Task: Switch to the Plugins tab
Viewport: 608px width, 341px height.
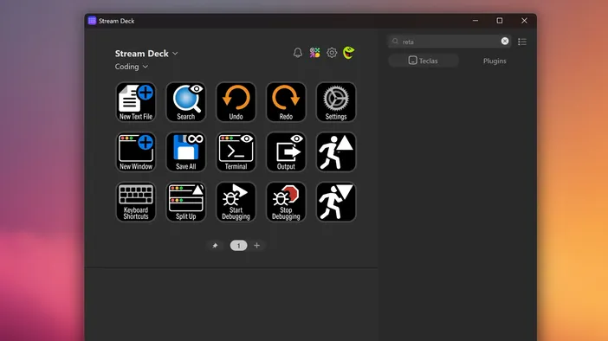Action: coord(495,61)
